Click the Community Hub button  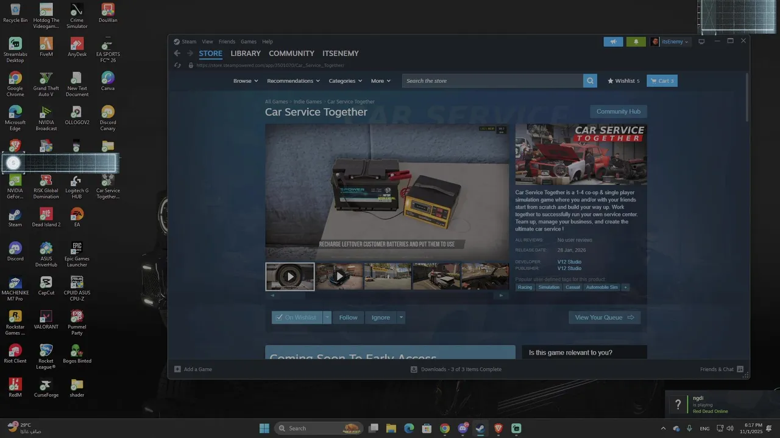click(619, 111)
